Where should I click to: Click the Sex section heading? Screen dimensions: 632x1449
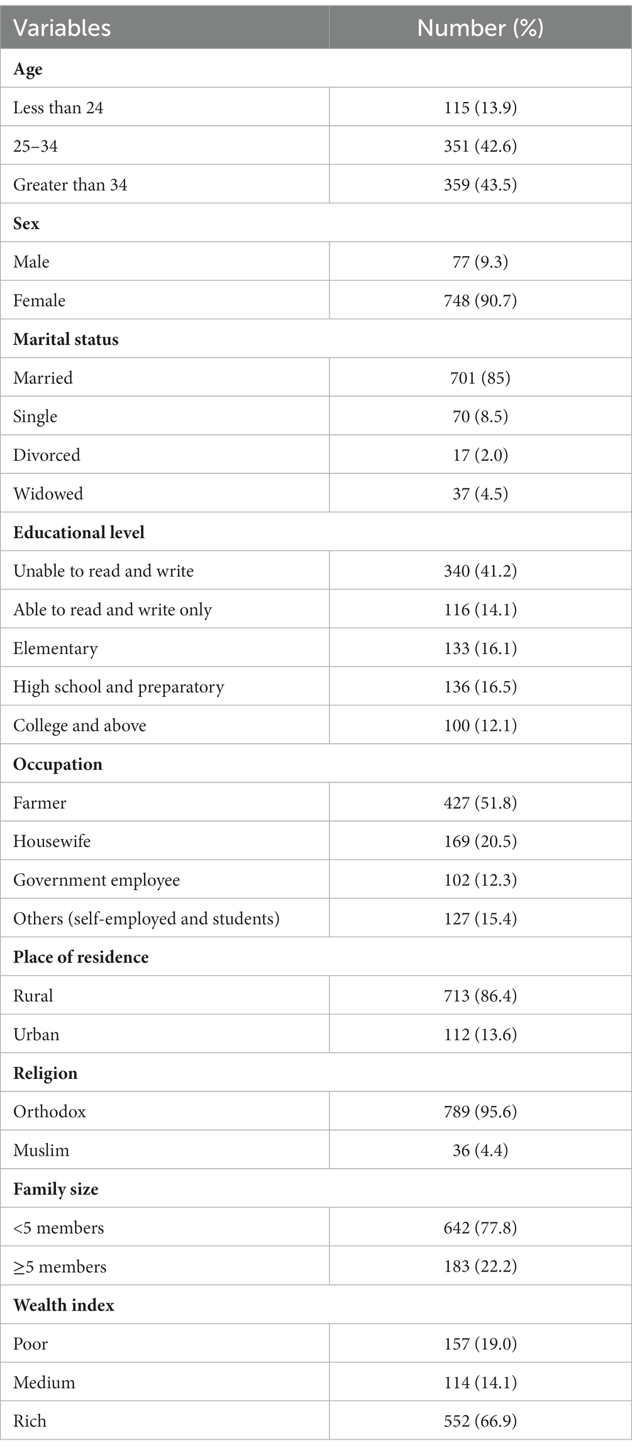[x=26, y=223]
